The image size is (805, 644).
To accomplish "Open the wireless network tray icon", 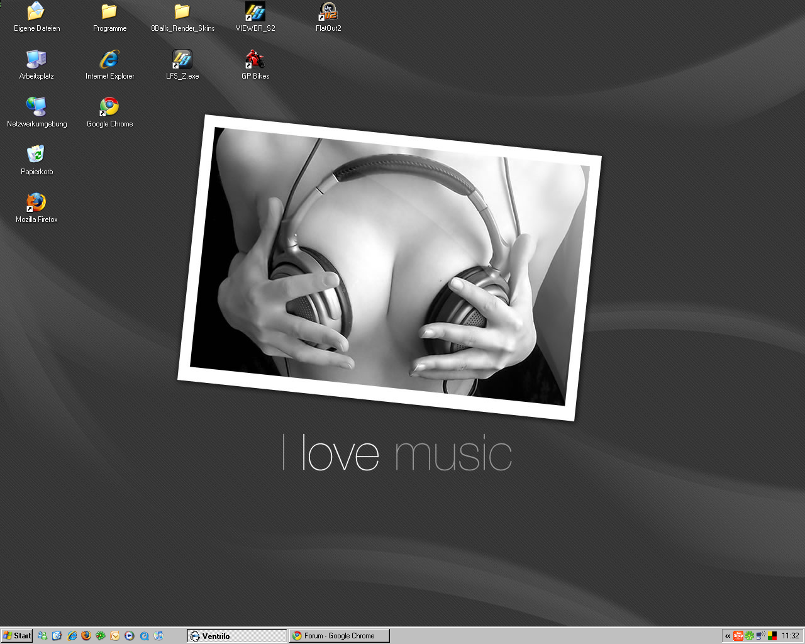I will pyautogui.click(x=761, y=636).
